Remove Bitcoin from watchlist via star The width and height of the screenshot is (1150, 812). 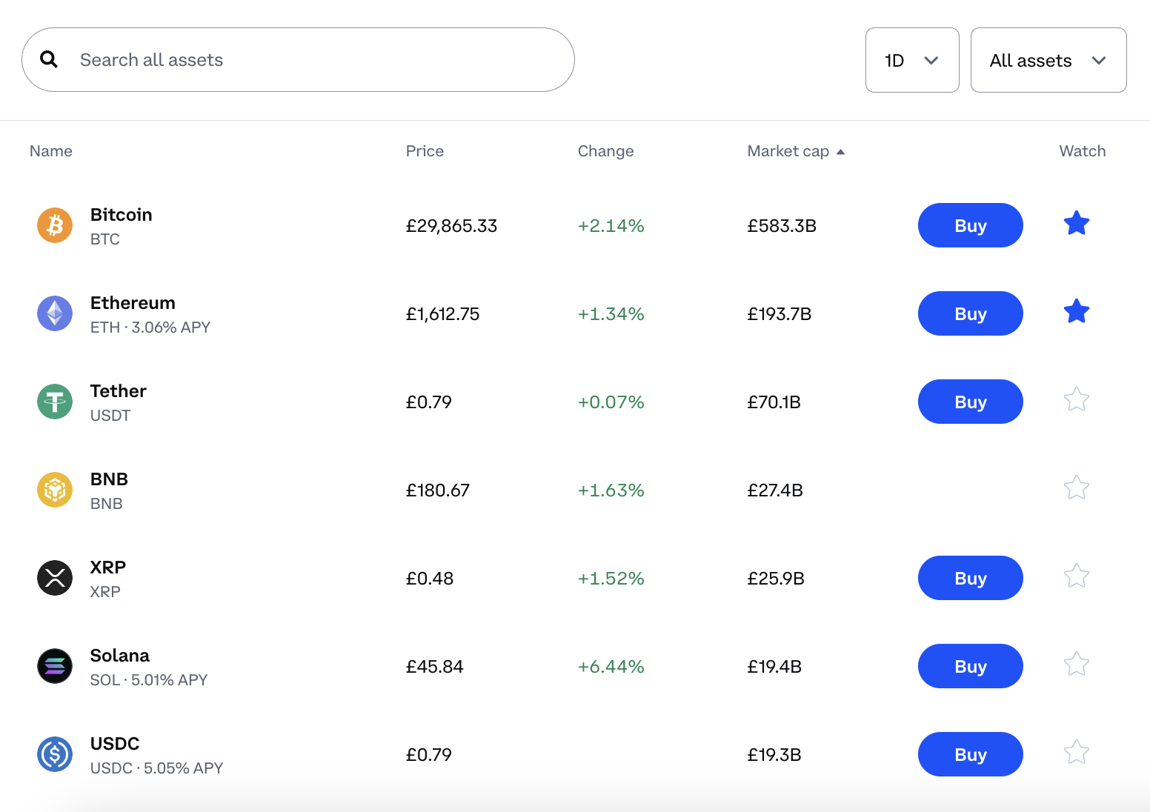tap(1076, 224)
